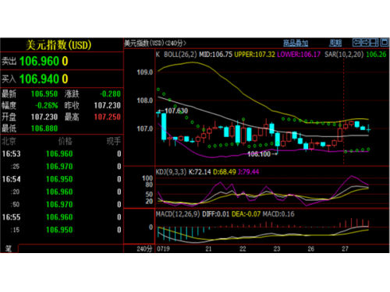Open the 周期 period link

(335, 43)
